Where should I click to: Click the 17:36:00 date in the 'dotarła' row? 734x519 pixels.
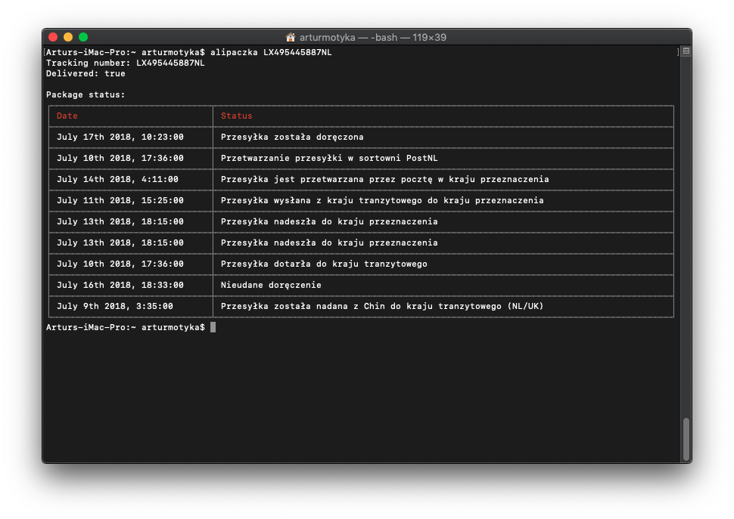(x=120, y=264)
